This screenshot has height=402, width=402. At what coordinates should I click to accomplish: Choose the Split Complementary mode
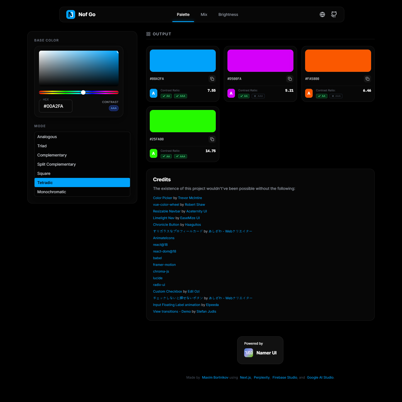57,164
